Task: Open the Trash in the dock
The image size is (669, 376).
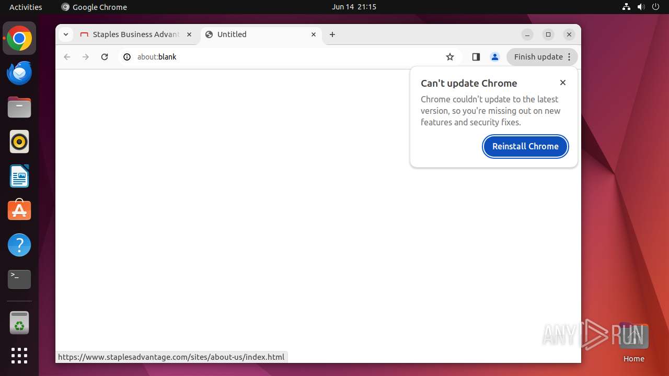Action: (19, 323)
